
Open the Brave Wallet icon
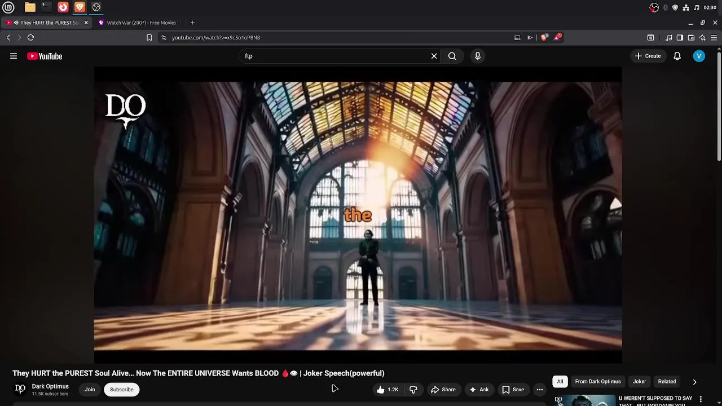[691, 37]
